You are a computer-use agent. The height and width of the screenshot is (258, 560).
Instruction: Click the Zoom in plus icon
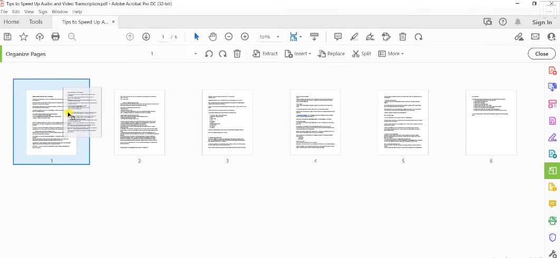(245, 37)
